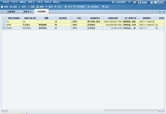Click the 打印 (Print) printer icon
This screenshot has width=166, height=114.
point(66,7)
